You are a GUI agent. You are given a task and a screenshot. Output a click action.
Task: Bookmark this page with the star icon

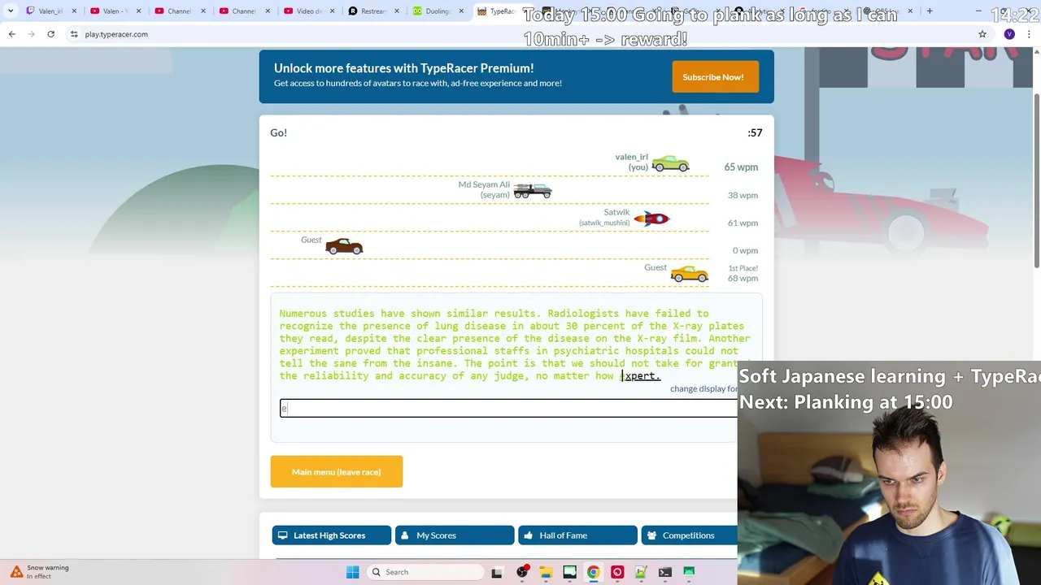[982, 34]
